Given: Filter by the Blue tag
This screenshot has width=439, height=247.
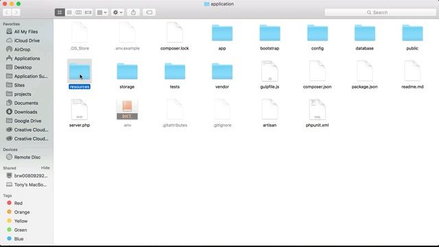Looking at the screenshot, I should (19, 239).
